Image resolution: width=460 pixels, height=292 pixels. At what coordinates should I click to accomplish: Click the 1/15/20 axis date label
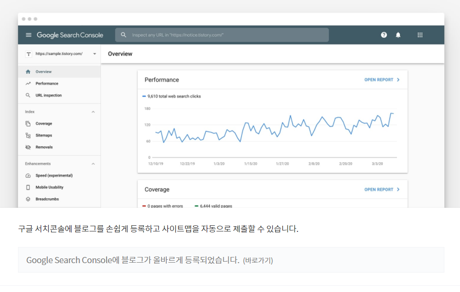(x=251, y=164)
